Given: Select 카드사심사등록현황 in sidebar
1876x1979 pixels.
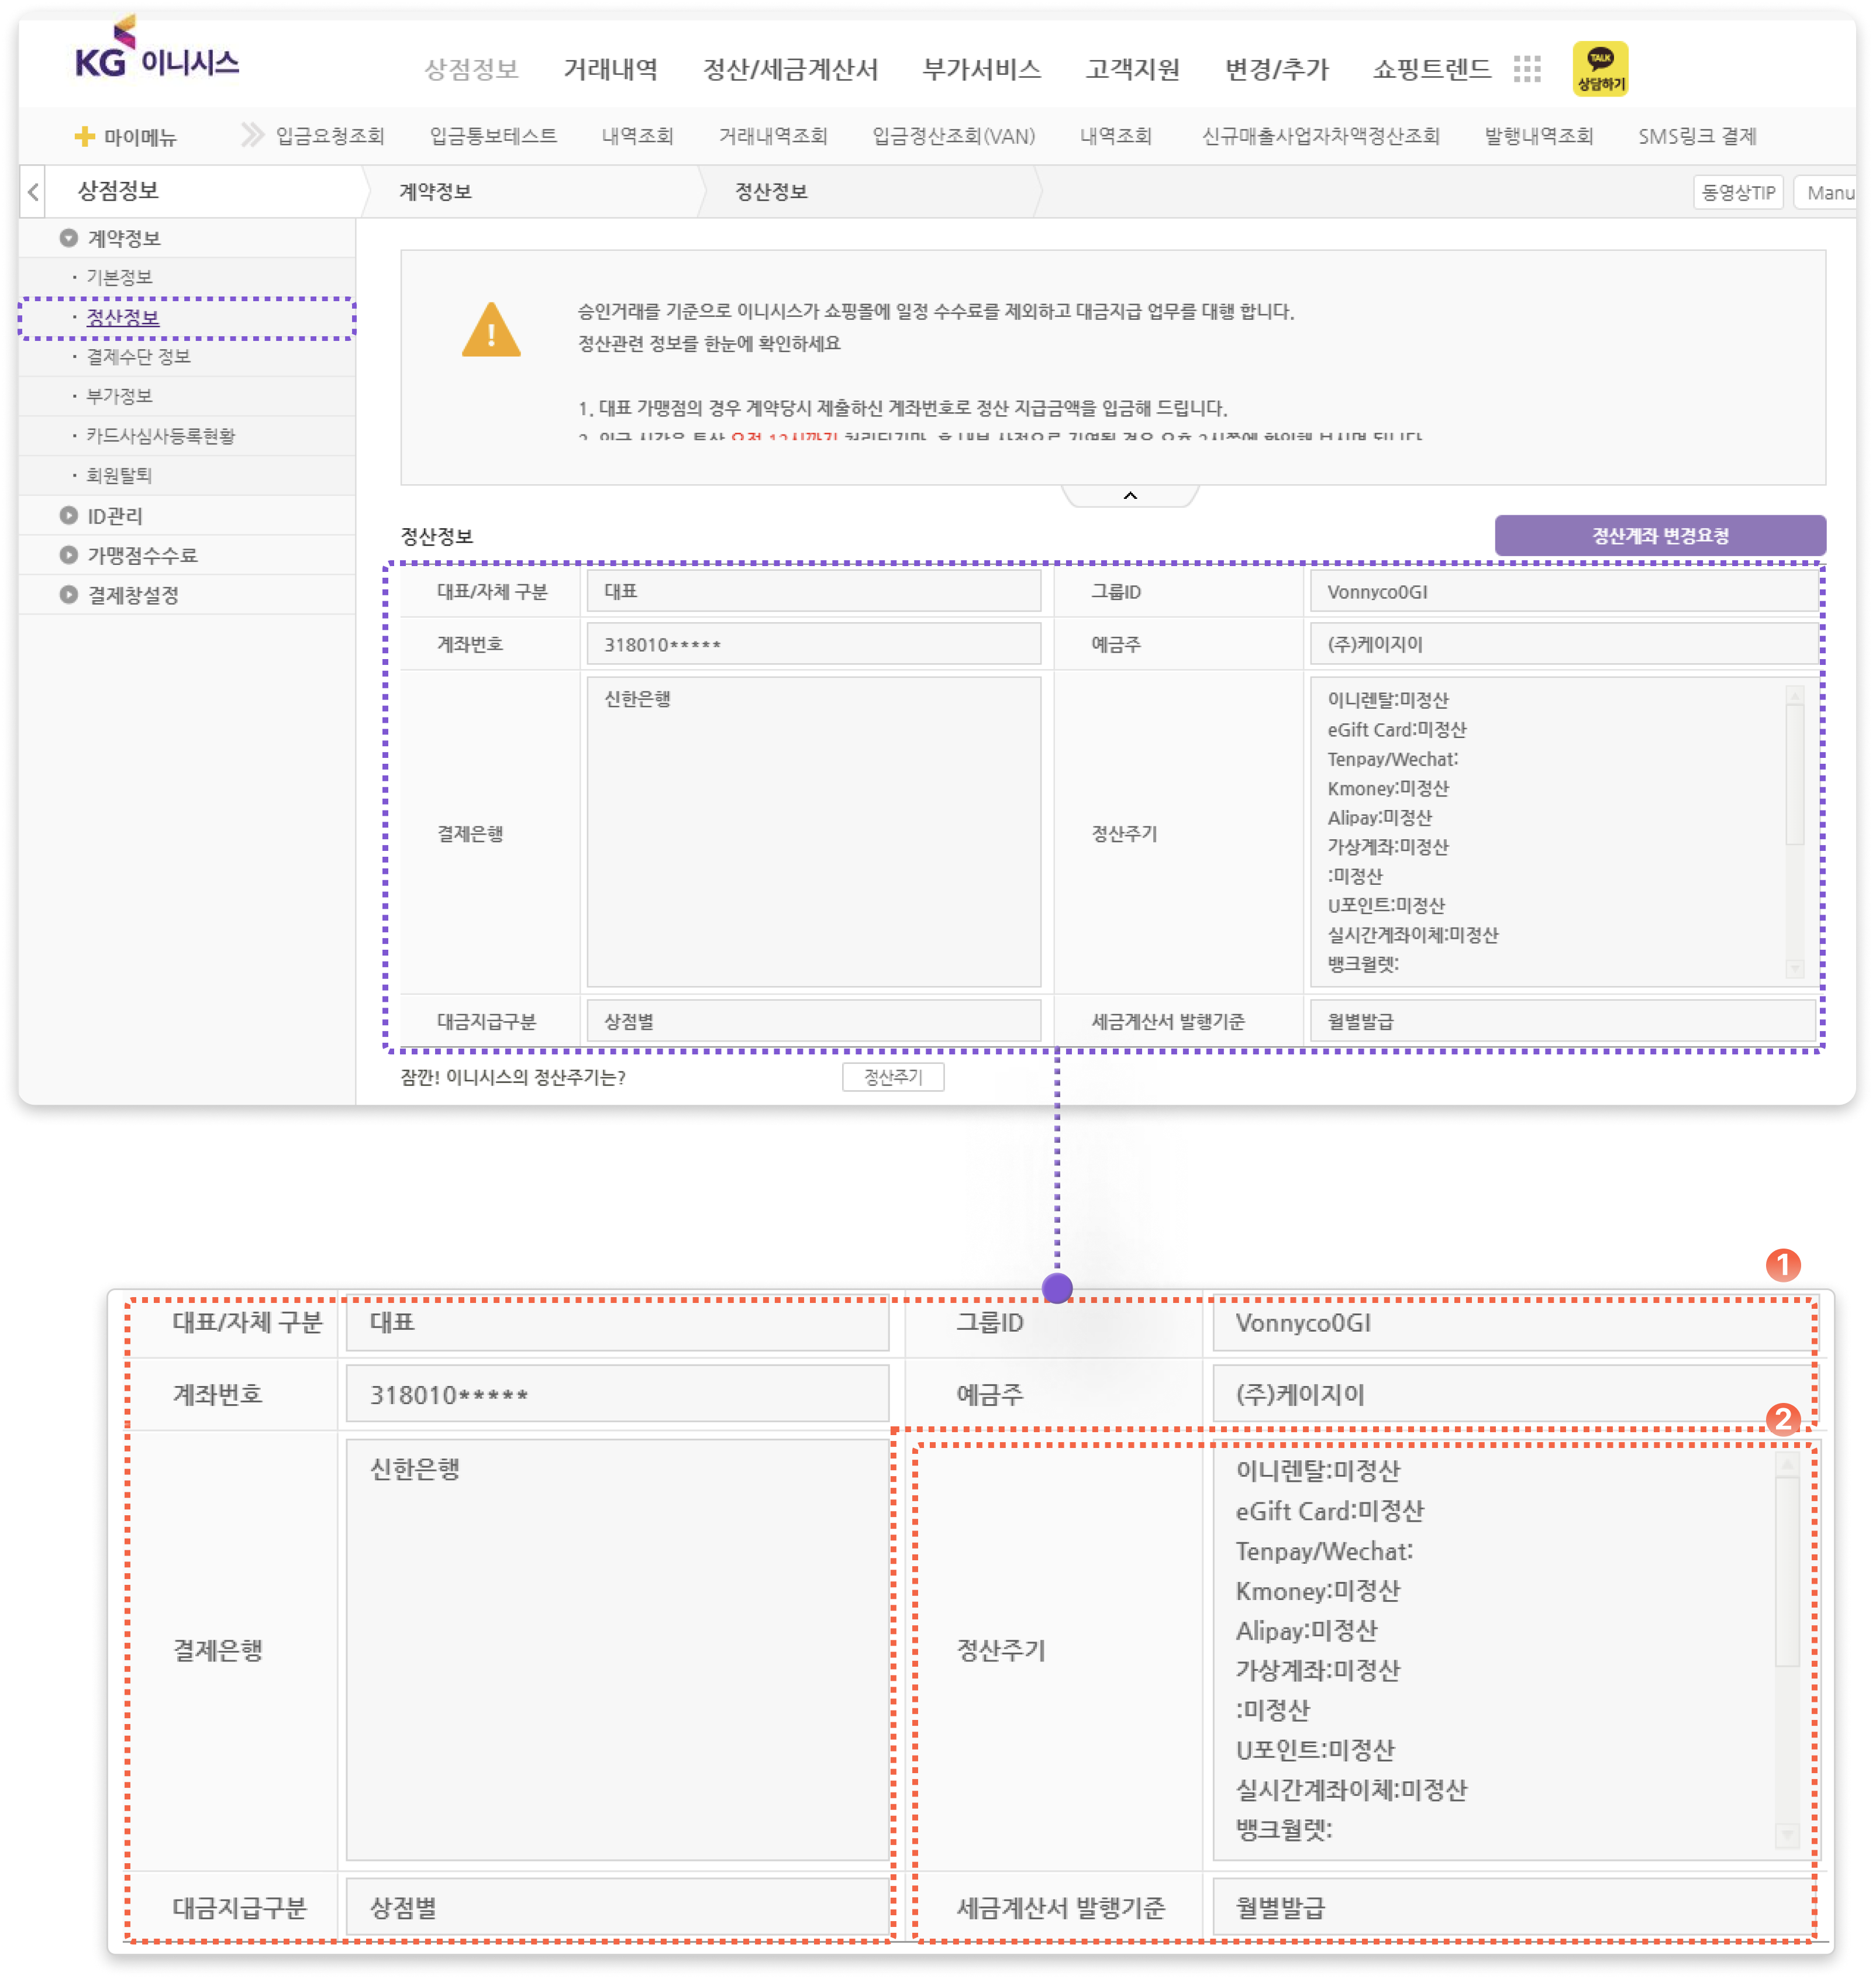Looking at the screenshot, I should pos(160,436).
